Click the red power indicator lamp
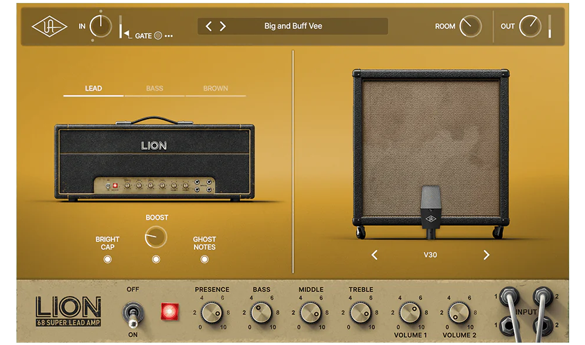Image resolution: width=585 pixels, height=345 pixels. [169, 312]
